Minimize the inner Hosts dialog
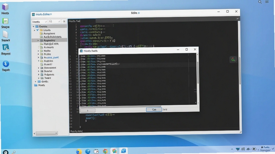The image size is (275, 154). 178,50
